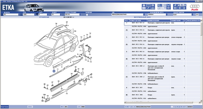
Task: Open the ИЛЛЮСТРАЦИЯ dropdown
Action: click(x=80, y=14)
